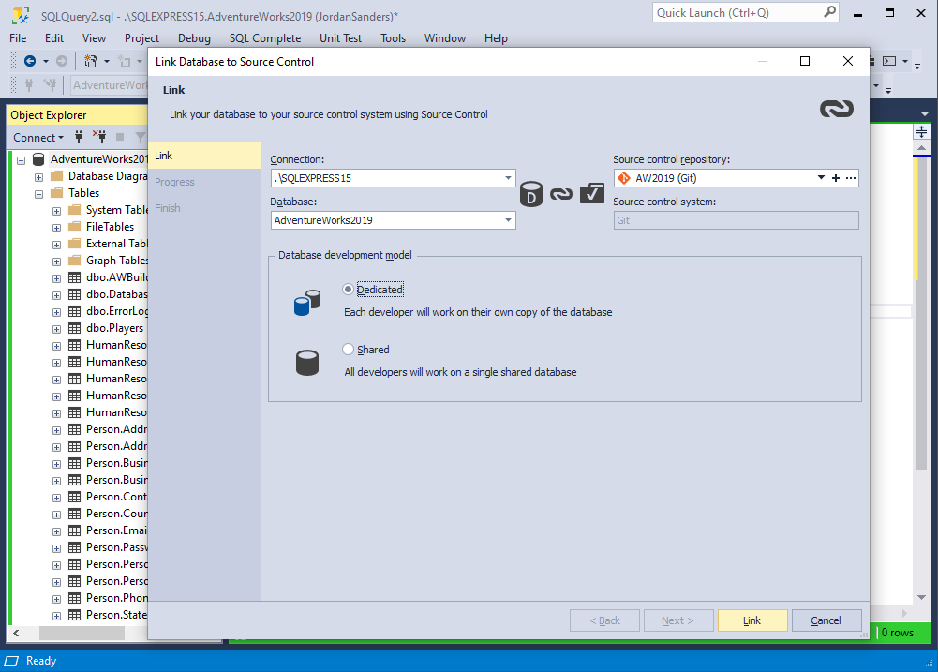
Task: Maximize the Link Database dialog
Action: [805, 61]
